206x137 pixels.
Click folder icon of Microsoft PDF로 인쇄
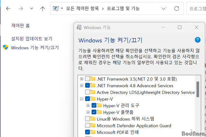coord(93,132)
